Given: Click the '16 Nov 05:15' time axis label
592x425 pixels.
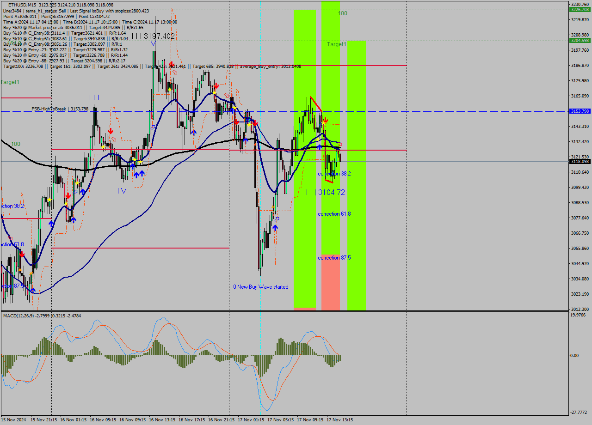Looking at the screenshot, I should pos(103,420).
